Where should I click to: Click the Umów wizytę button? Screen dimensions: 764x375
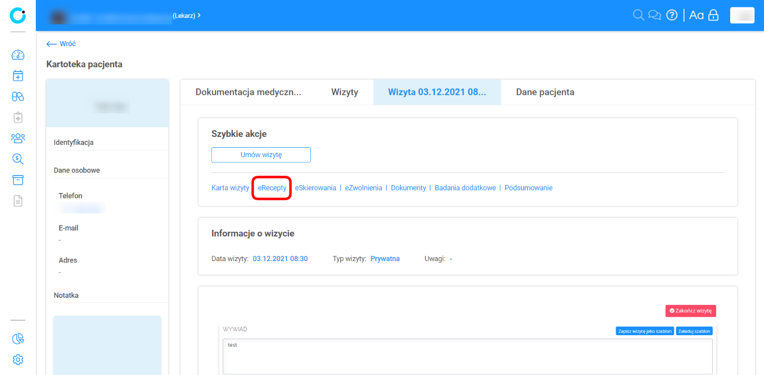tap(261, 155)
